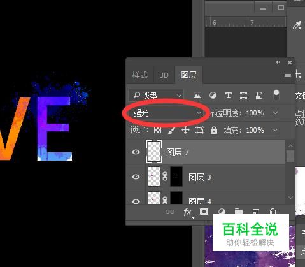Close the layers panel group

(290, 62)
